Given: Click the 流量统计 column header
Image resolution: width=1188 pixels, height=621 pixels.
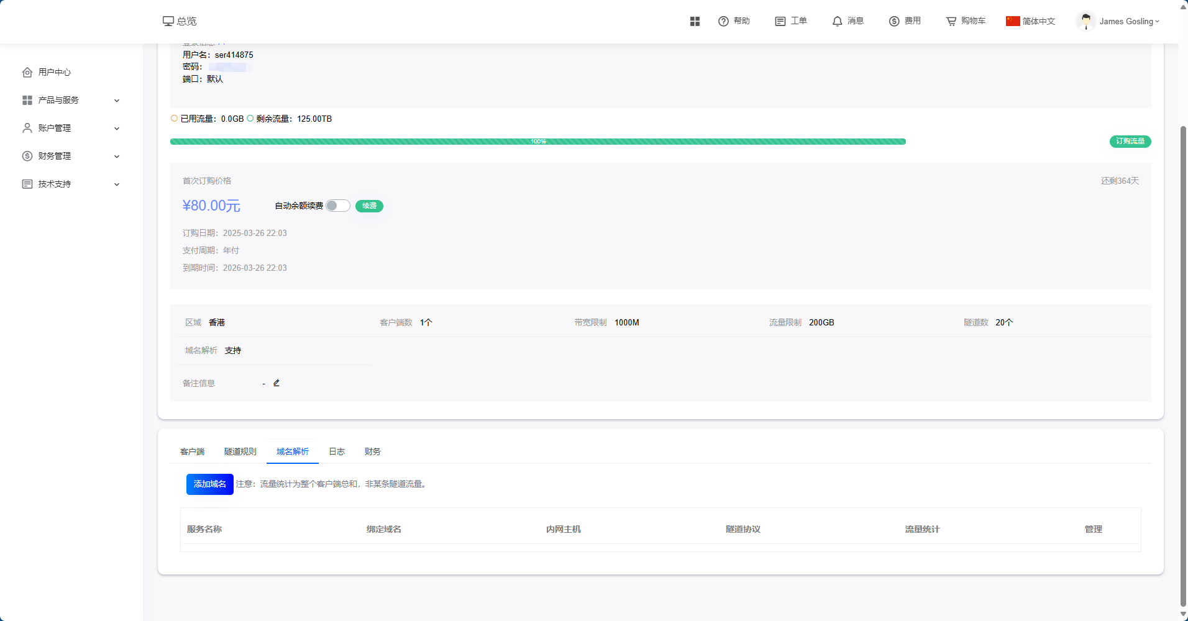Looking at the screenshot, I should pyautogui.click(x=923, y=529).
